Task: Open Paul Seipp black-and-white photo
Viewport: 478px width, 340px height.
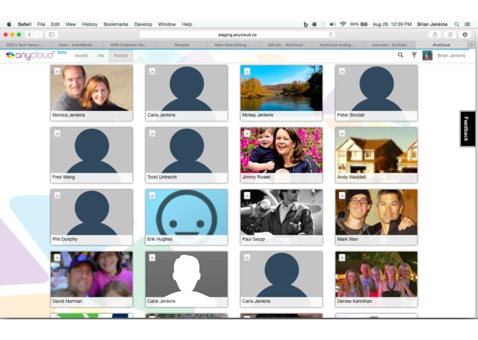Action: [x=281, y=212]
